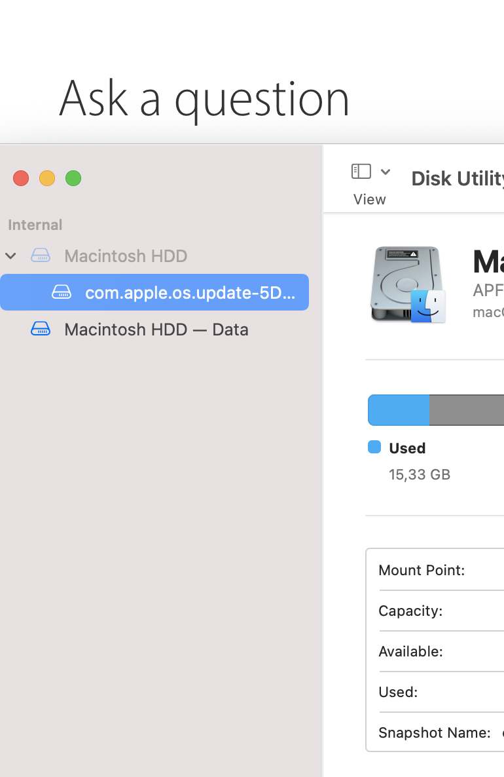The height and width of the screenshot is (777, 504).
Task: Click the Internal section header in sidebar
Action: [x=35, y=225]
